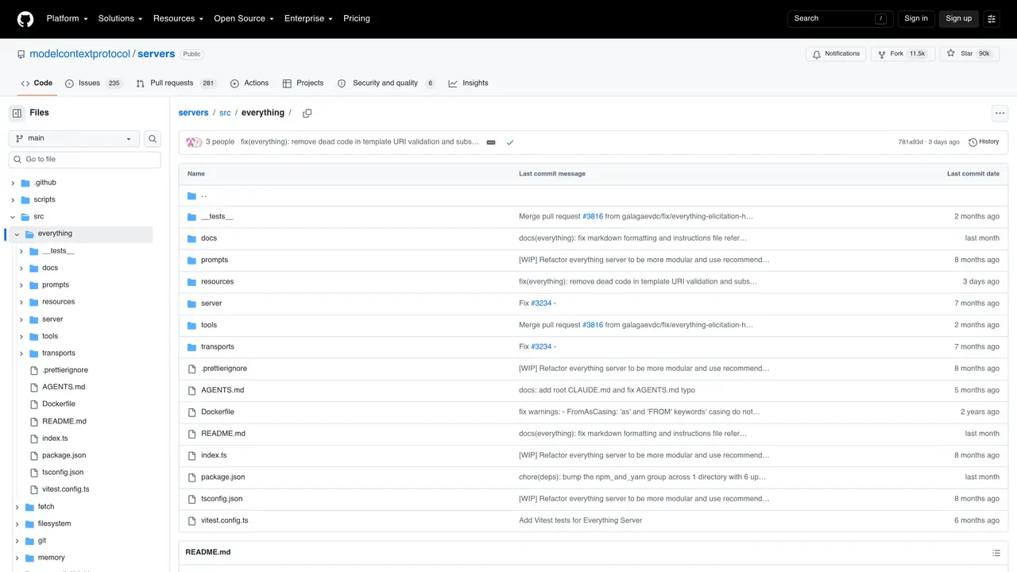Open .prettierignore in the sidebar tree

click(x=65, y=370)
